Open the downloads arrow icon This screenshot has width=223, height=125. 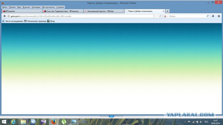213,16
